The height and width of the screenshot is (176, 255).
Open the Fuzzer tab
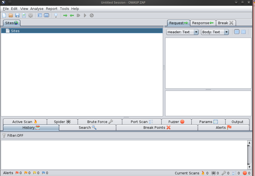click(x=177, y=122)
